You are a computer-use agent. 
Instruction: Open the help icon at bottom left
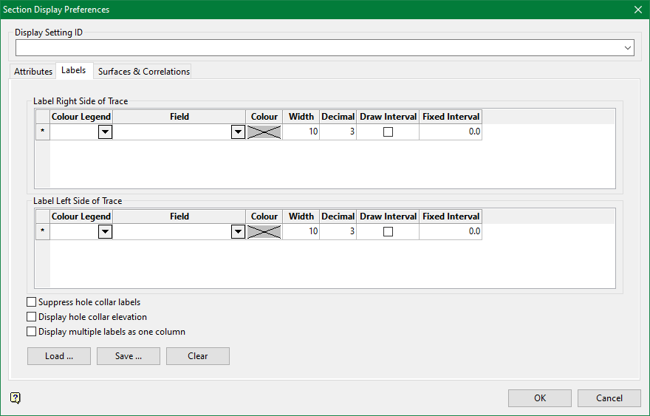coord(16,398)
